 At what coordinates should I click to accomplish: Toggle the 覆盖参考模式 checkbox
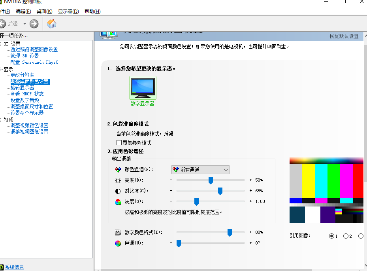[119, 143]
